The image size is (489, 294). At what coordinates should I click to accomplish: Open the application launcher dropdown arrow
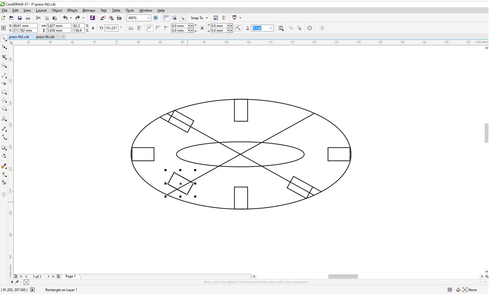240,18
